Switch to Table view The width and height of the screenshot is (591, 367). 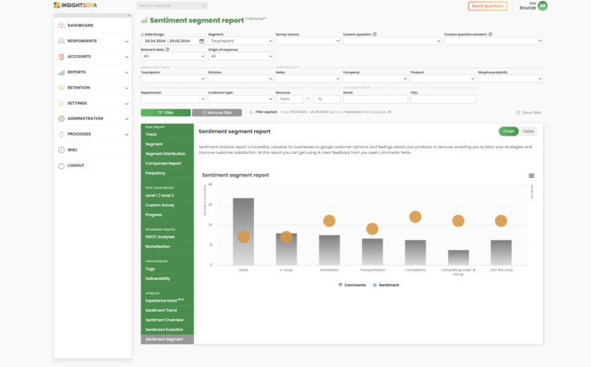coord(529,132)
